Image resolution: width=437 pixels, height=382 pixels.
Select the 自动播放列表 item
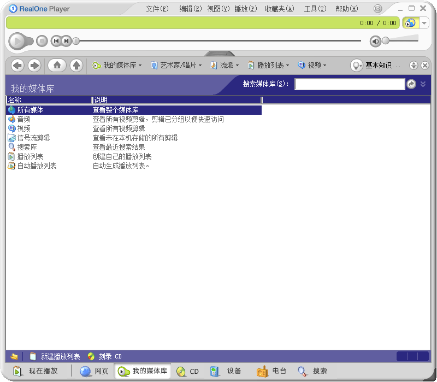[32, 166]
